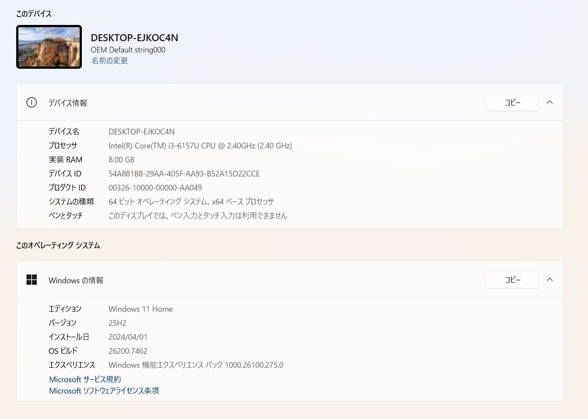Click the Windows の情報 section title
Viewport: 588px width, 419px height.
point(76,281)
